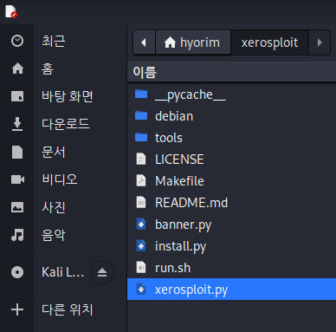The width and height of the screenshot is (336, 332).
Task: Navigate to hyorim home in path bar
Action: click(x=192, y=42)
